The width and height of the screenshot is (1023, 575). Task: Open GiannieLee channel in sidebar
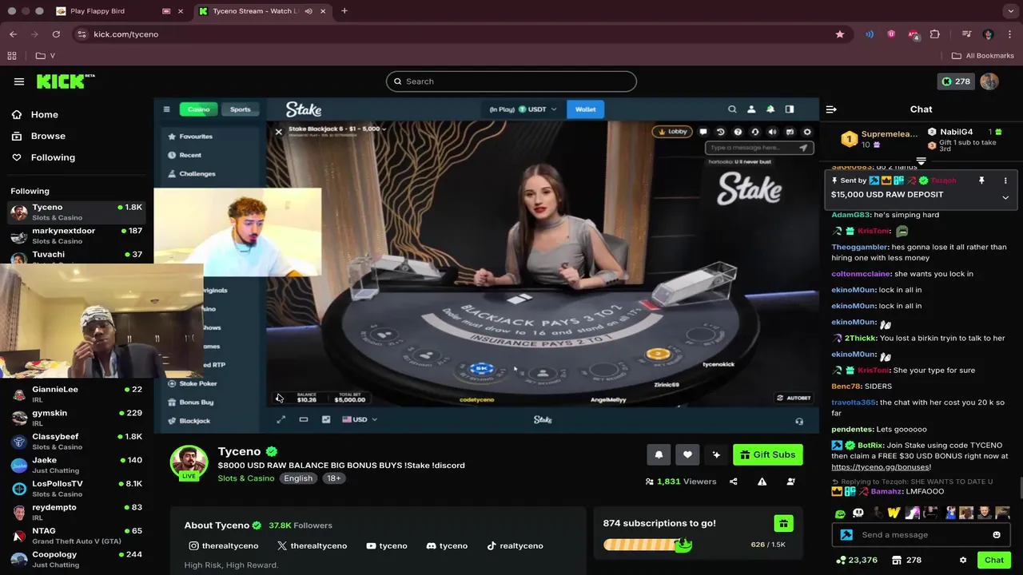tap(77, 394)
